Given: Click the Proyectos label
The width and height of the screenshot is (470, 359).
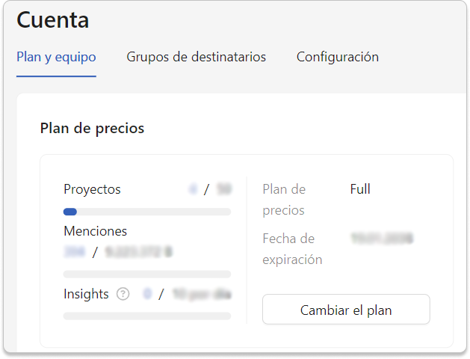Looking at the screenshot, I should pos(93,189).
